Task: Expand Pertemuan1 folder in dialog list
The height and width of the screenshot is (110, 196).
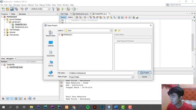Action: [x=60, y=35]
